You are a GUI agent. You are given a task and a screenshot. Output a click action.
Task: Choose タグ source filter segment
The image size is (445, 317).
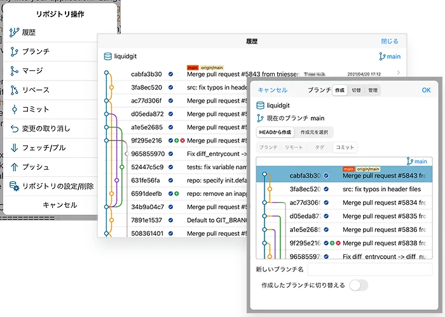click(319, 148)
